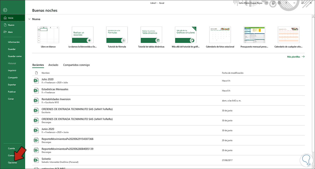
Task: Open Rentabilidades Inversion file name
Action: pyautogui.click(x=56, y=99)
